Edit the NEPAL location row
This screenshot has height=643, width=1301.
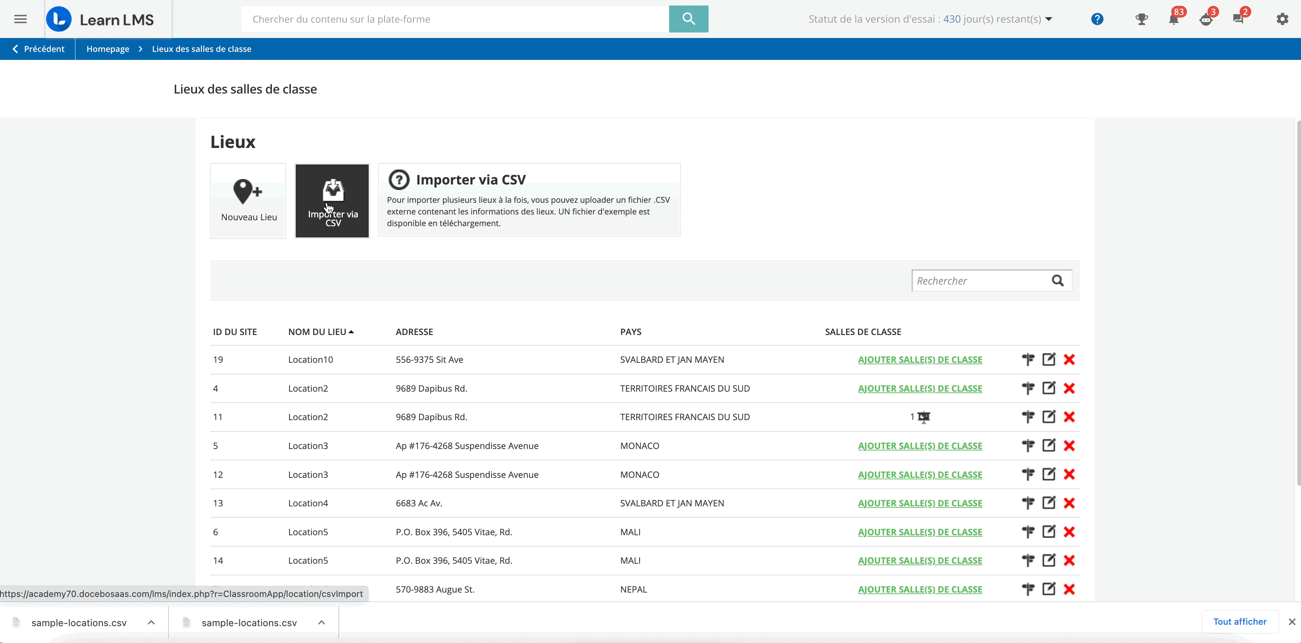1048,589
